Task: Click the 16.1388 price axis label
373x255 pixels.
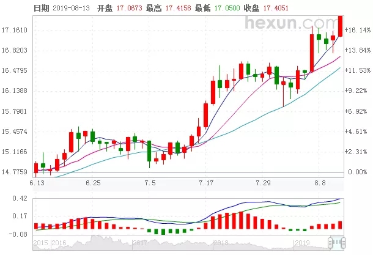Action: pyautogui.click(x=15, y=91)
